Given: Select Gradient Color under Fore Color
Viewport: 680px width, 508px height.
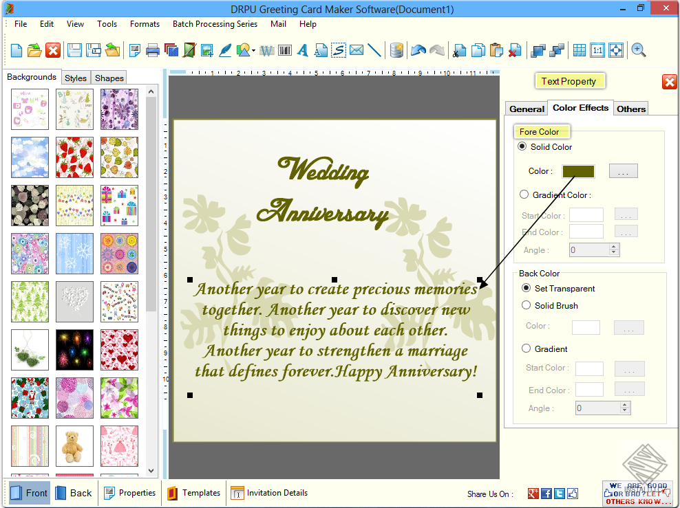Looking at the screenshot, I should pos(524,195).
